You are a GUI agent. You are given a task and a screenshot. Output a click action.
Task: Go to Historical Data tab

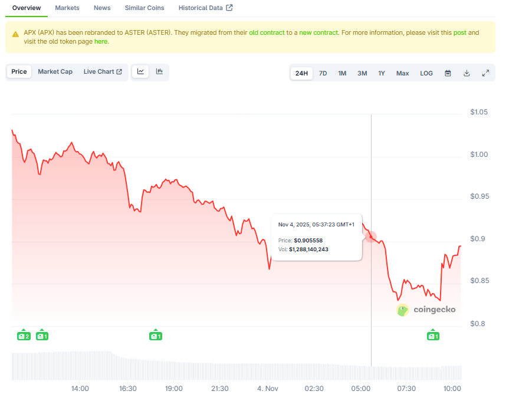205,8
